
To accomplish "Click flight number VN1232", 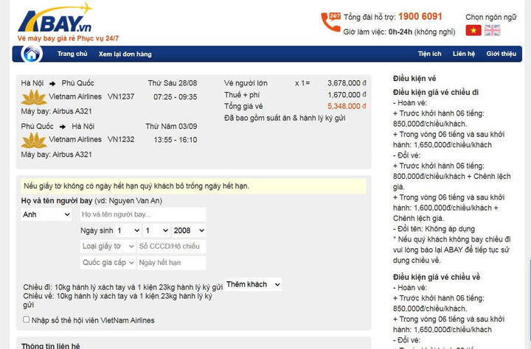I will 121,140.
